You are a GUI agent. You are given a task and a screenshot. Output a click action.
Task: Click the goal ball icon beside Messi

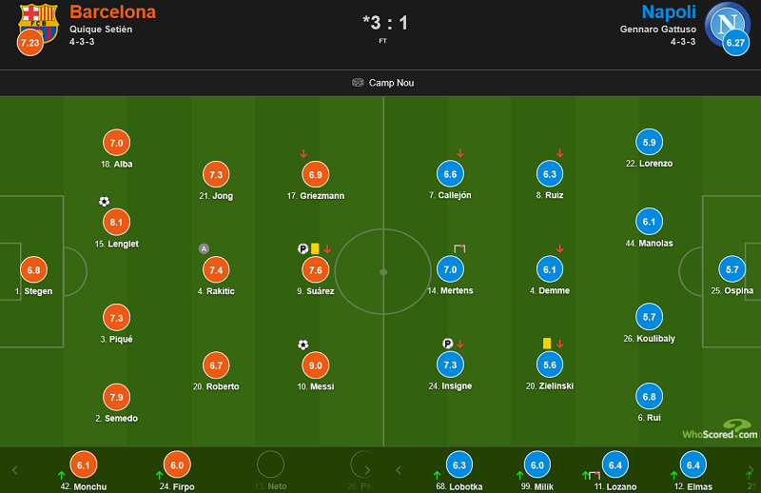pos(303,345)
